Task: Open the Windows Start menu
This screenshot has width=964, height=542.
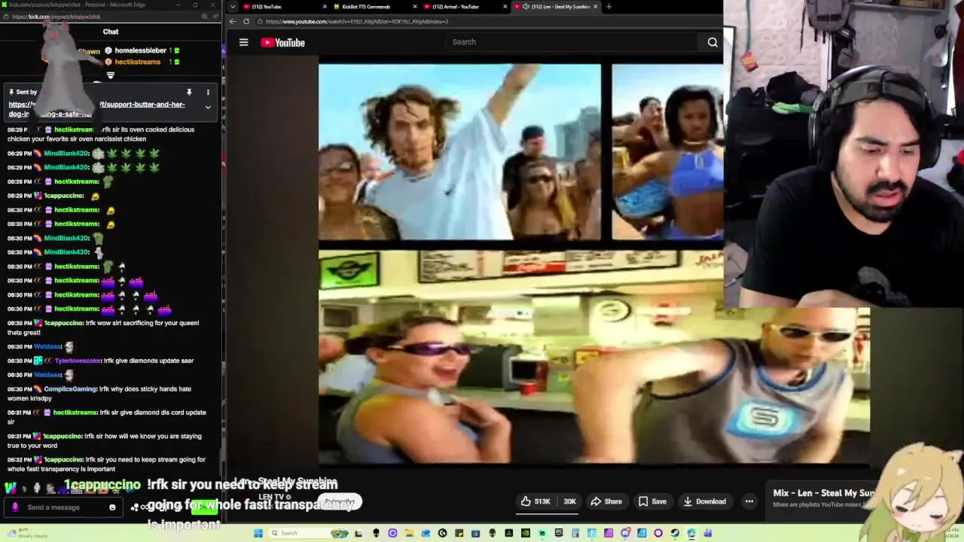Action: pyautogui.click(x=258, y=533)
